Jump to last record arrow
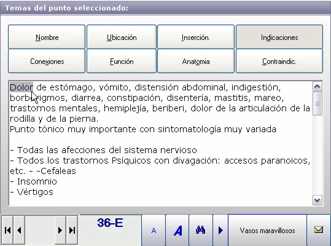The height and width of the screenshot is (246, 331). tap(72, 230)
